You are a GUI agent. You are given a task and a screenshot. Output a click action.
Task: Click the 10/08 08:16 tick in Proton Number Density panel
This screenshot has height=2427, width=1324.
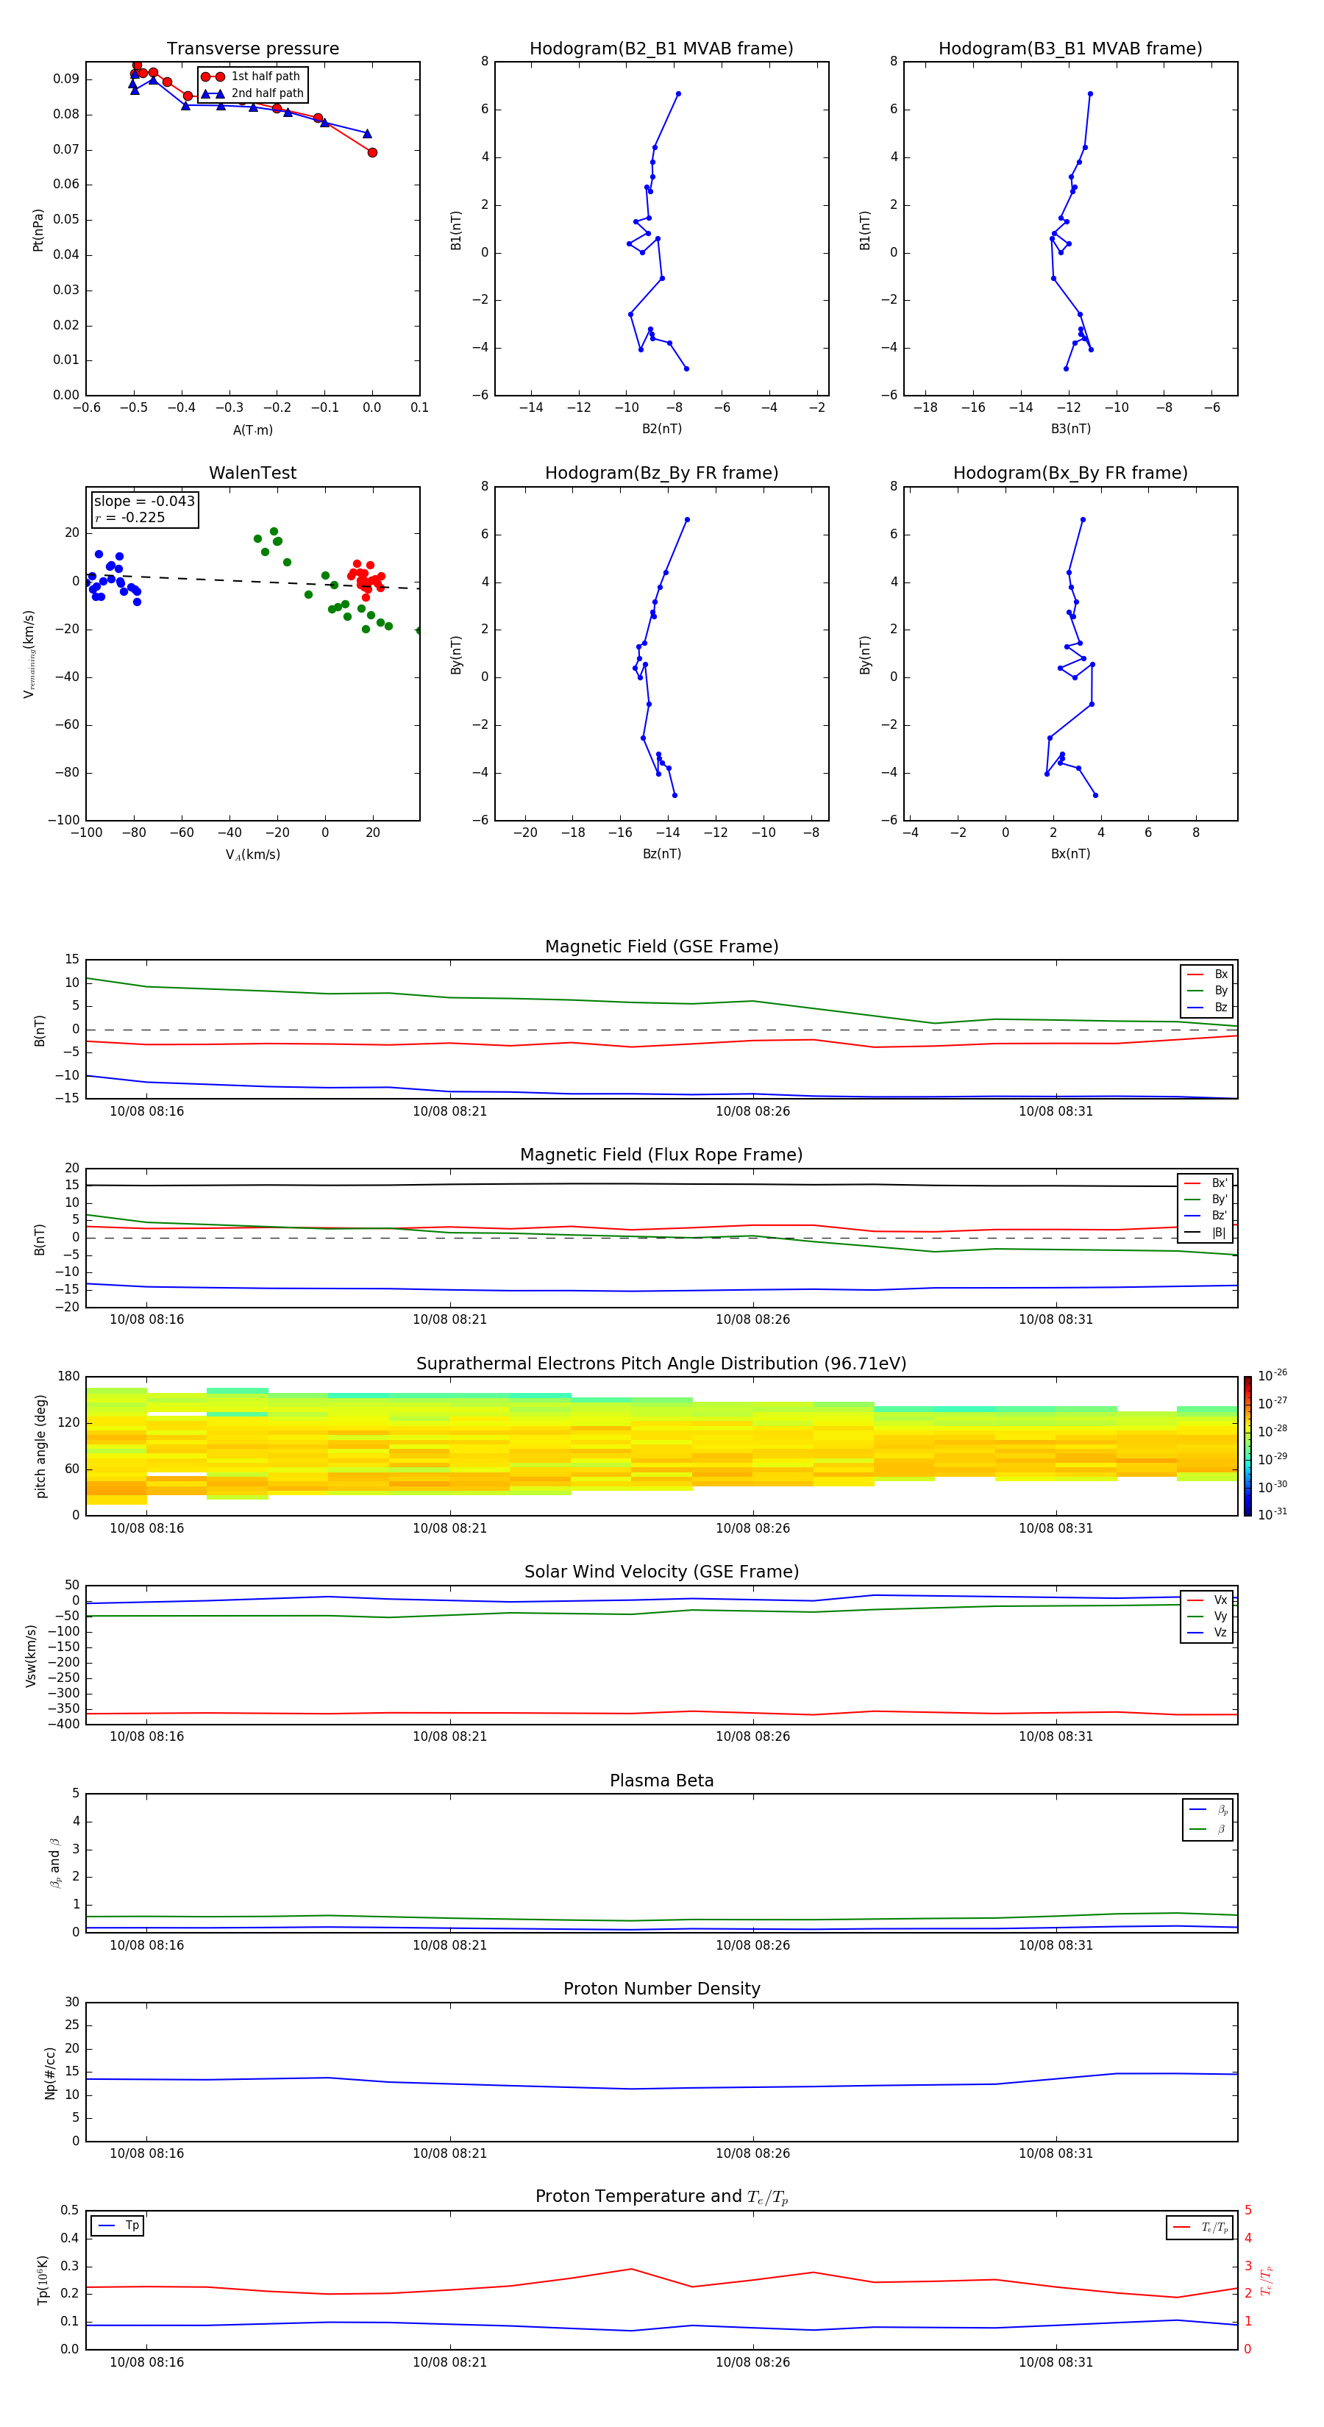(147, 2153)
